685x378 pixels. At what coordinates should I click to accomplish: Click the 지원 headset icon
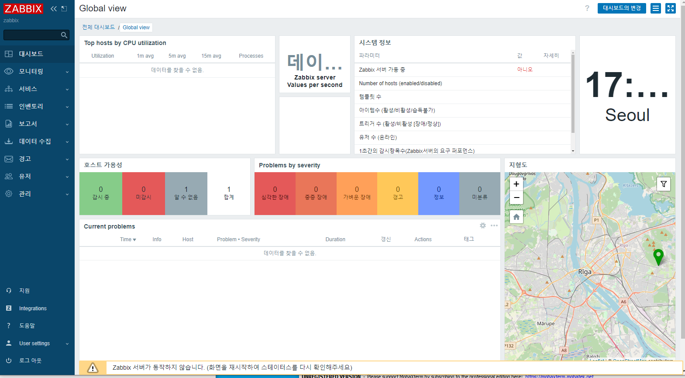pos(9,291)
